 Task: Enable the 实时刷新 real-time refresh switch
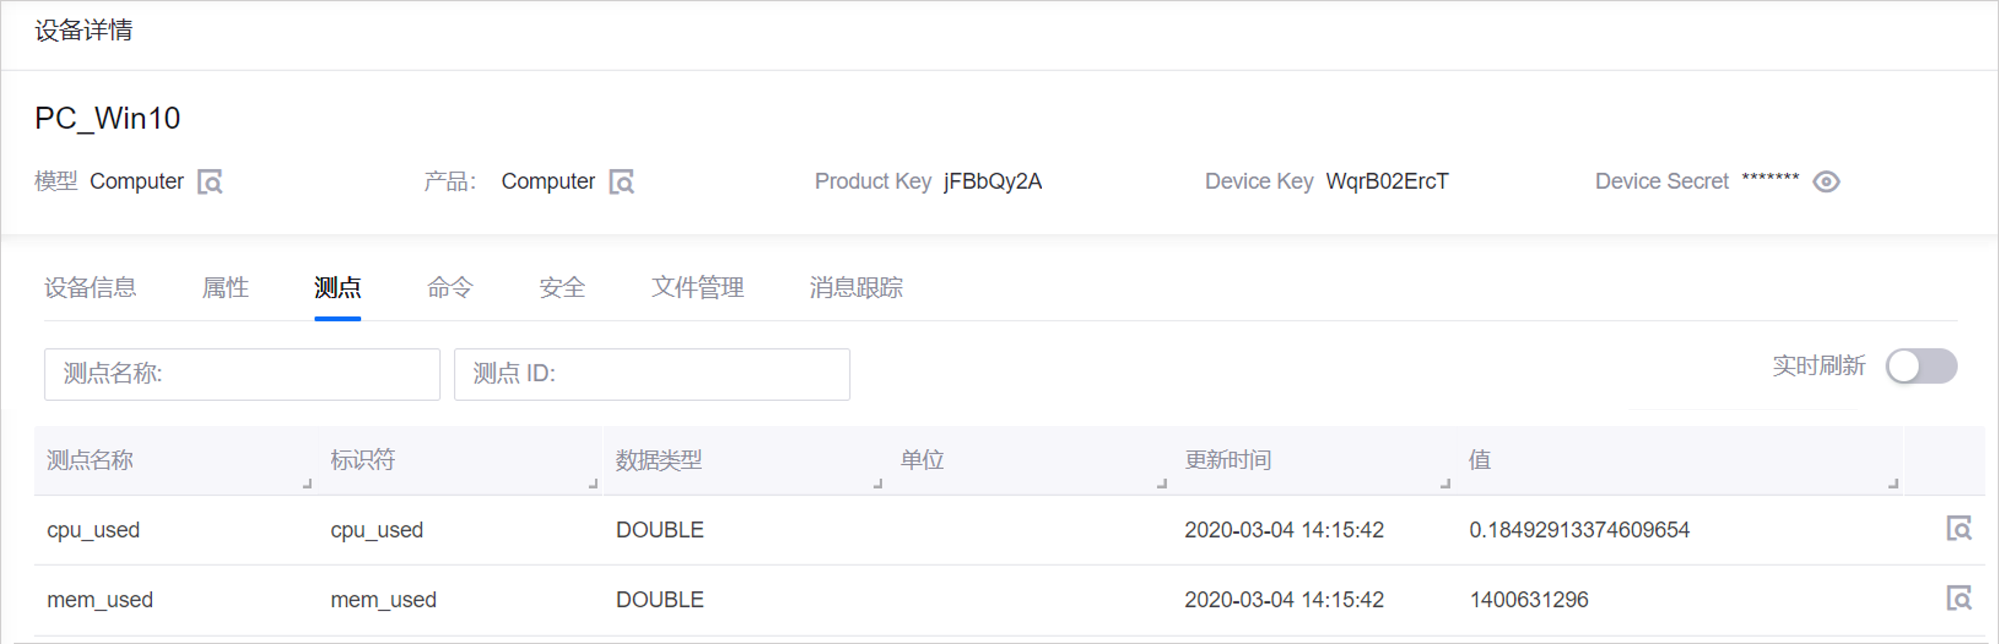tap(1920, 367)
